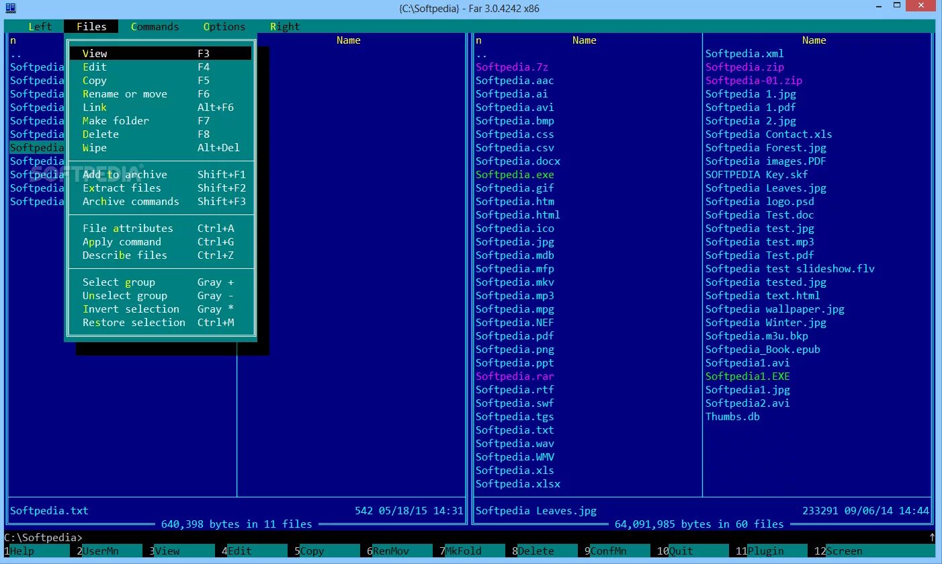This screenshot has width=942, height=564.
Task: Choose Delete F8 in the Files menu
Action: [x=161, y=134]
